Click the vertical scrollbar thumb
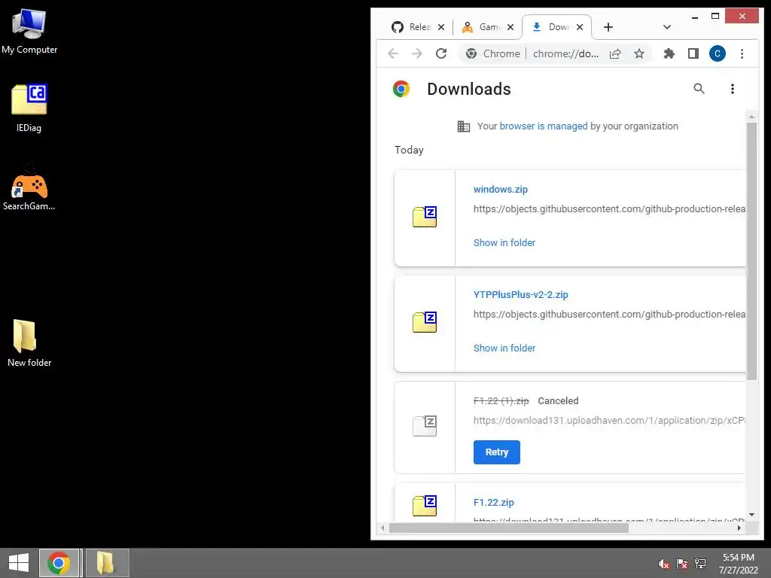Viewport: 771px width, 578px height. click(x=751, y=251)
